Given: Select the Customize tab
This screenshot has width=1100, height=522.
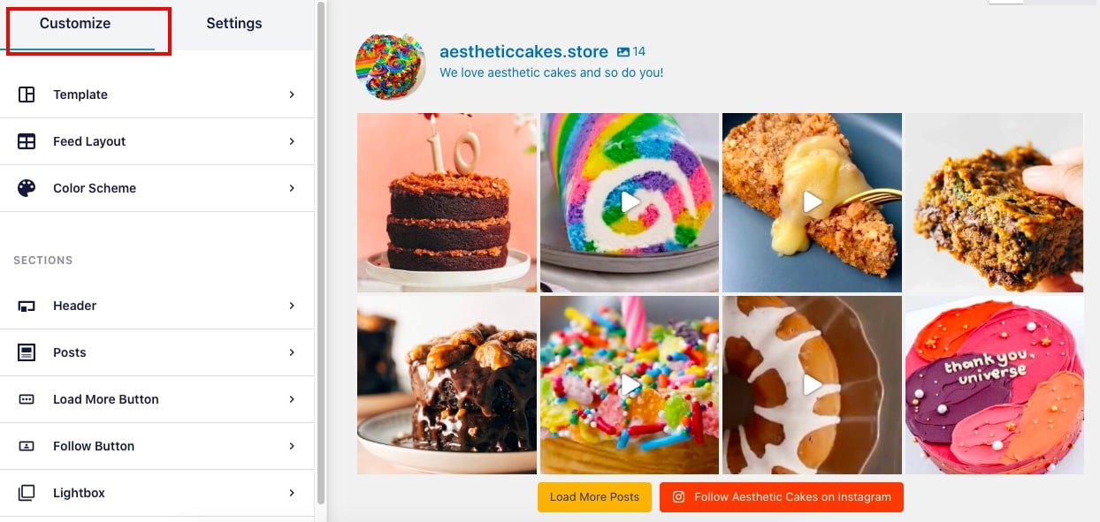Looking at the screenshot, I should (75, 24).
